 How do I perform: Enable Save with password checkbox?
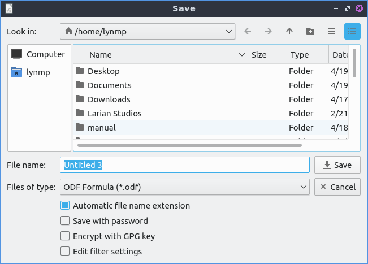coord(65,221)
